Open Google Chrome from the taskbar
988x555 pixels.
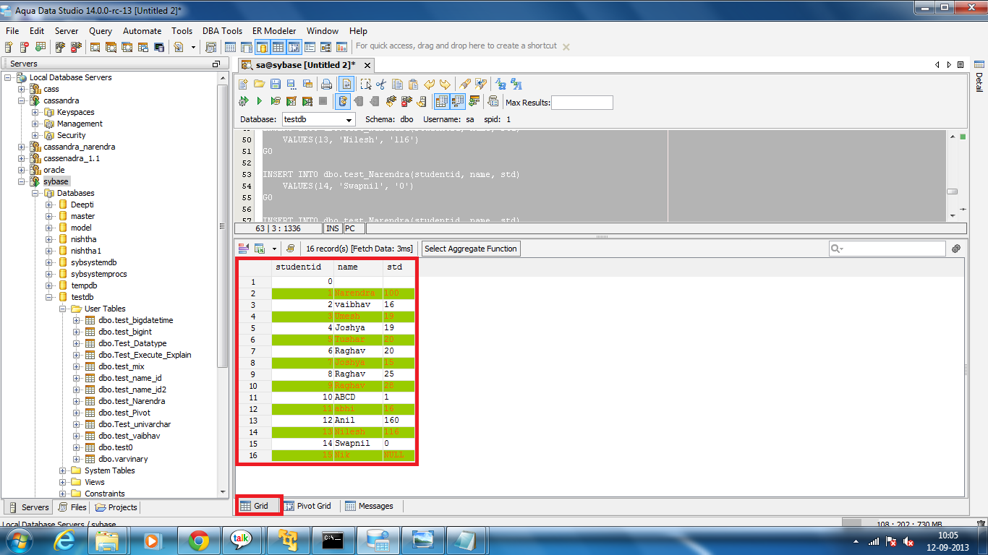(x=199, y=540)
